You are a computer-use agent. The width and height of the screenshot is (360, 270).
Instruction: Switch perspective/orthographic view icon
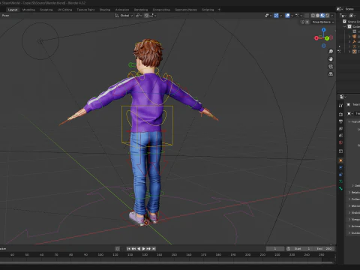(331, 74)
